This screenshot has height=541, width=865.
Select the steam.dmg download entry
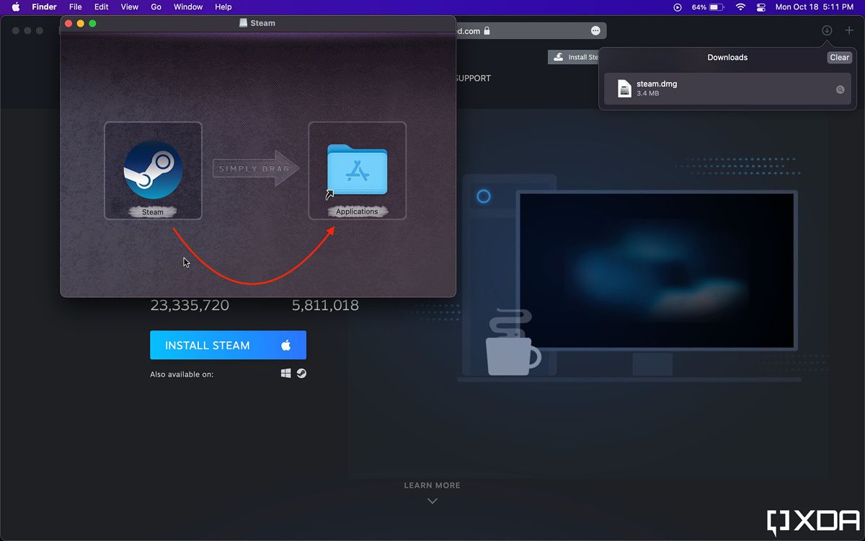tap(721, 89)
